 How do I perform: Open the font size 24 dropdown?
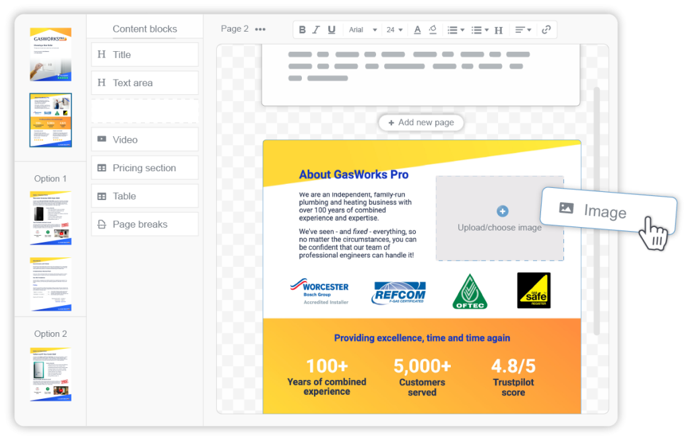pyautogui.click(x=394, y=29)
